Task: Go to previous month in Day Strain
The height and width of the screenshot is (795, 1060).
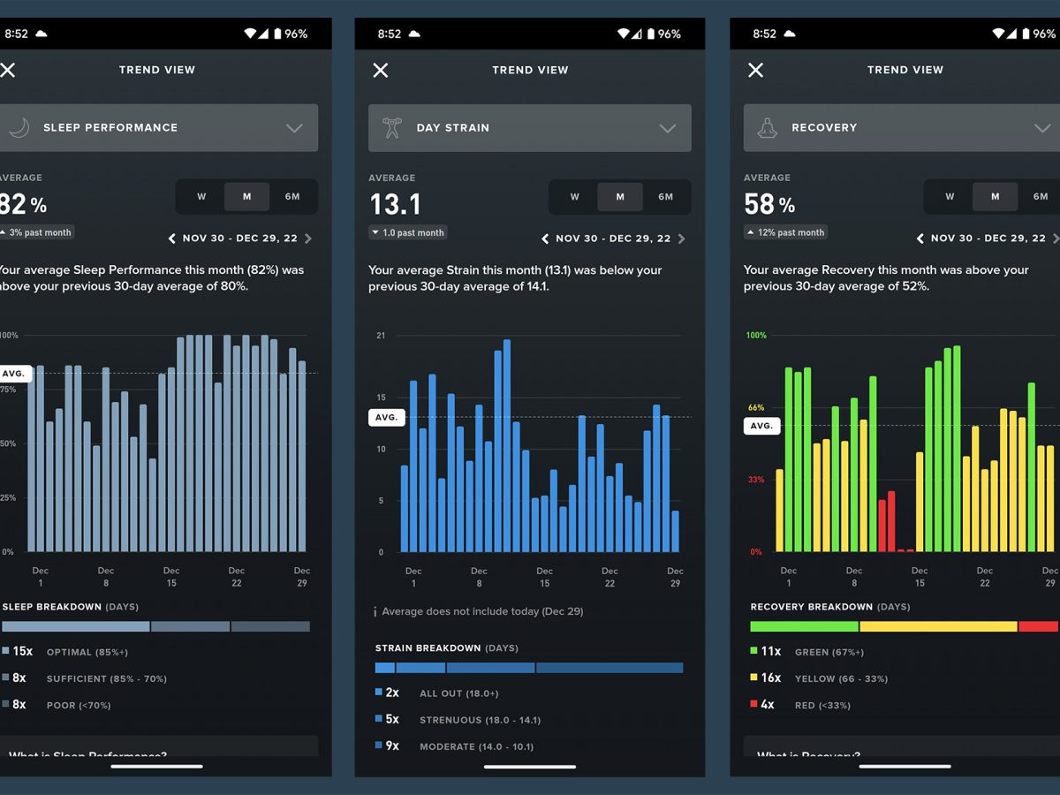Action: [545, 238]
